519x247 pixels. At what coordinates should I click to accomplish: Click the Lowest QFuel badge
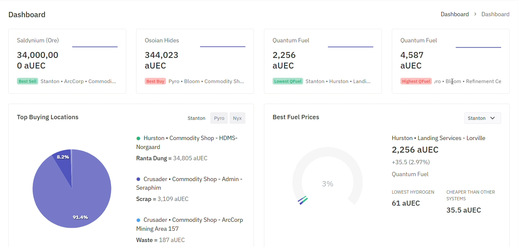pos(288,81)
